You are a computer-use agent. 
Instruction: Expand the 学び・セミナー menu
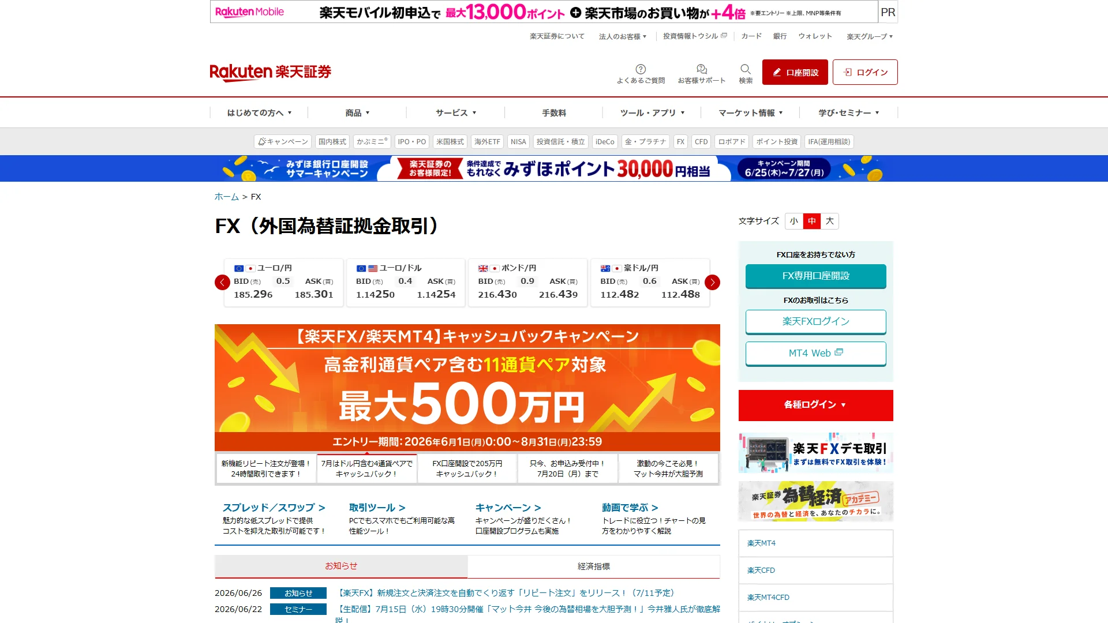coord(848,113)
